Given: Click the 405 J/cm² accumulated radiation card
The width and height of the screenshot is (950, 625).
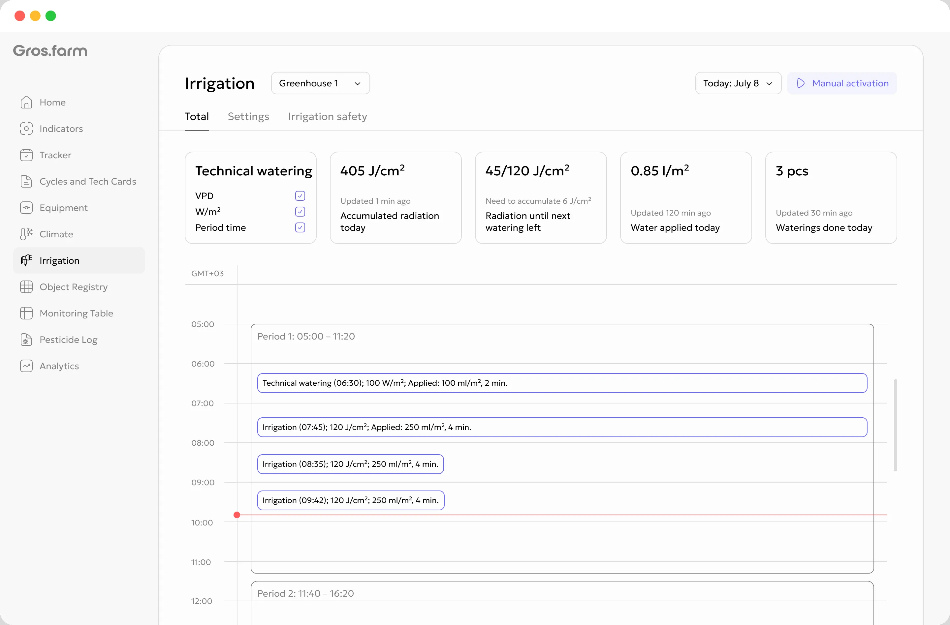Looking at the screenshot, I should [x=396, y=197].
